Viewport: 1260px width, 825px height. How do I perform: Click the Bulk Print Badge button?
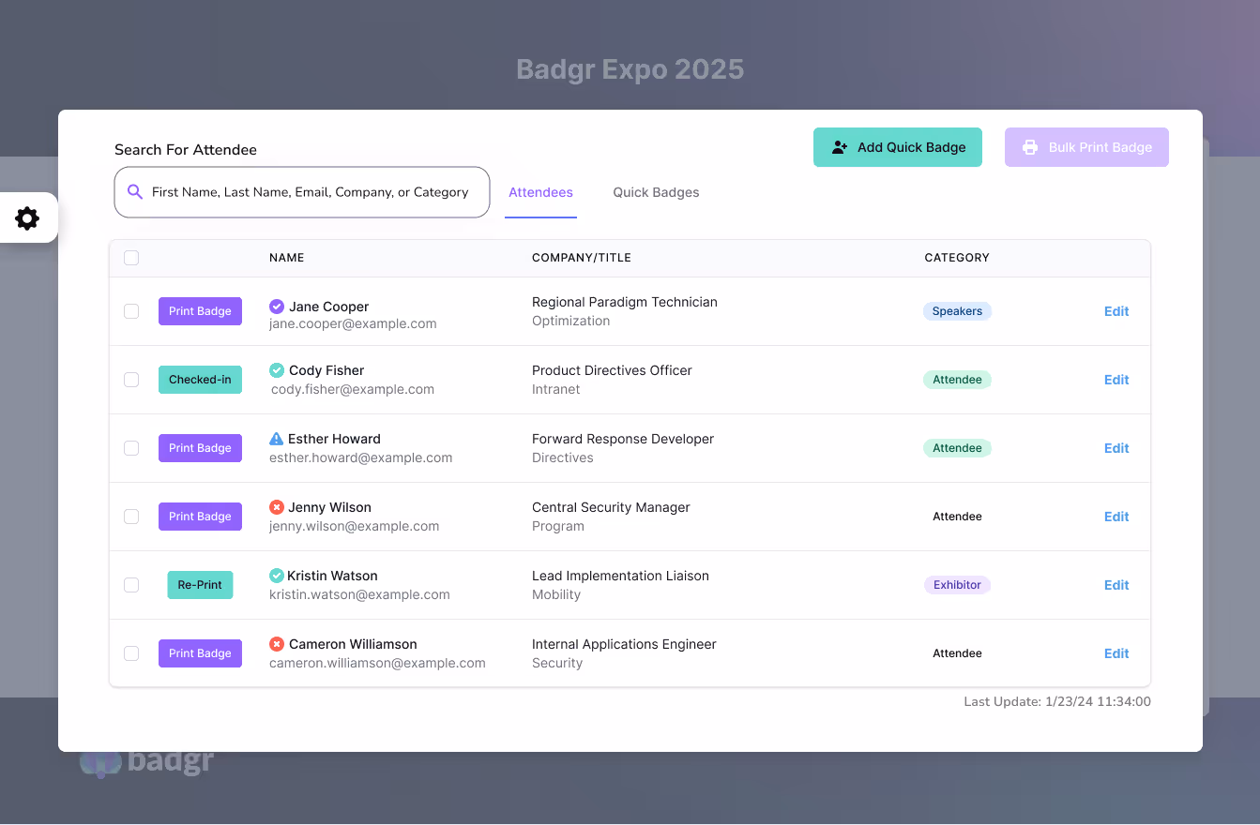(1086, 147)
